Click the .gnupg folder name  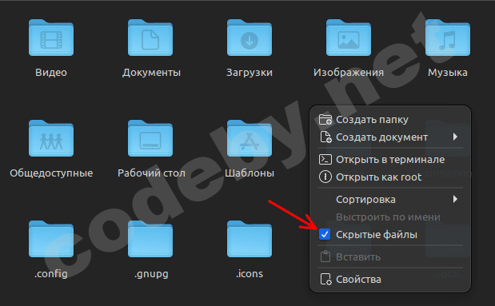click(151, 274)
